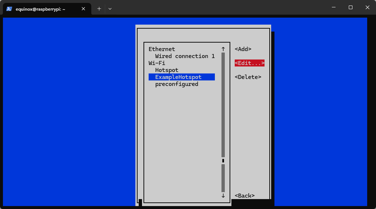Minimize the terminal window
The width and height of the screenshot is (376, 209).
[x=334, y=7]
